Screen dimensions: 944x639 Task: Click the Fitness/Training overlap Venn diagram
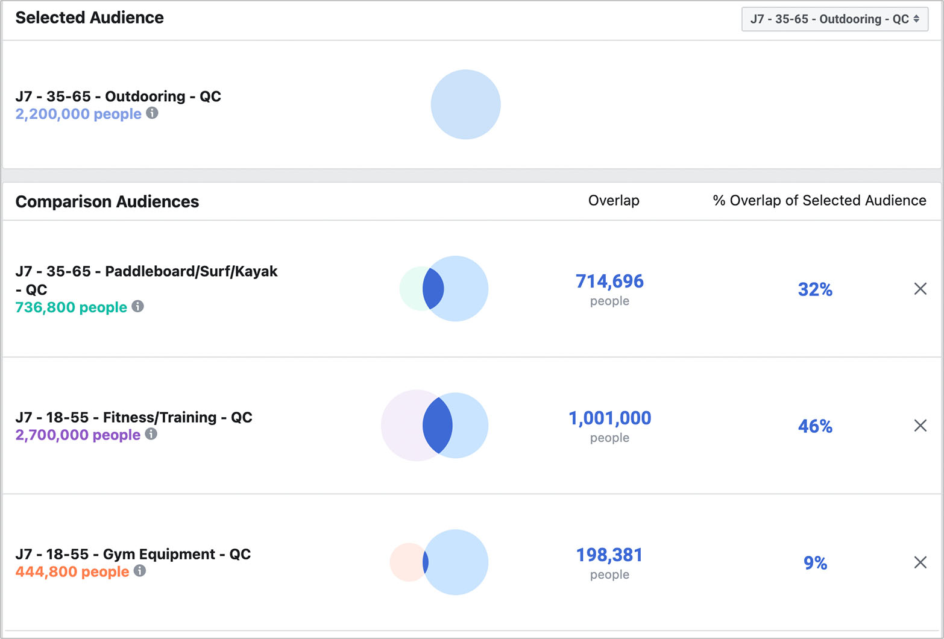tap(435, 426)
